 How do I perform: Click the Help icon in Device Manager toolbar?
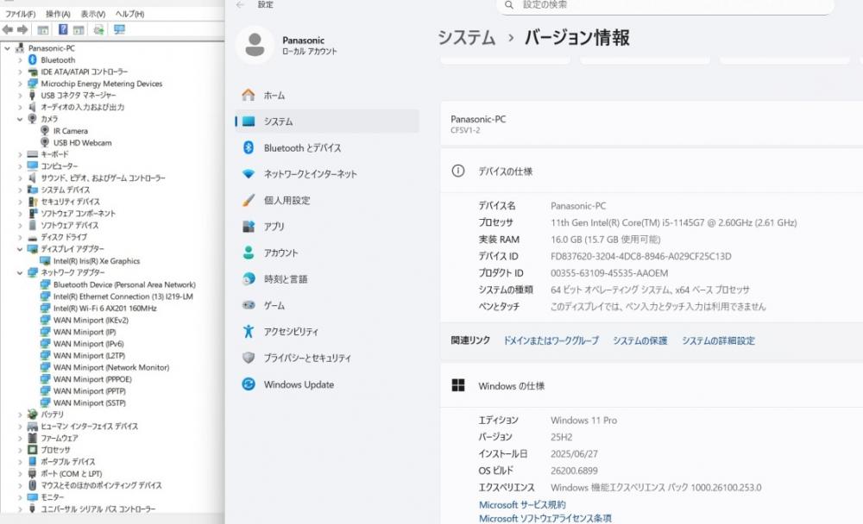click(63, 29)
